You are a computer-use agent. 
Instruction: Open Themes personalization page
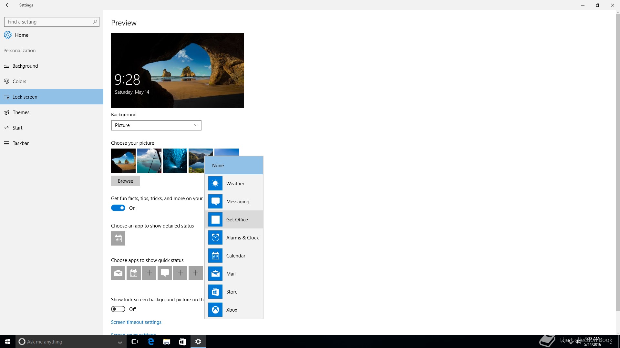click(x=52, y=112)
